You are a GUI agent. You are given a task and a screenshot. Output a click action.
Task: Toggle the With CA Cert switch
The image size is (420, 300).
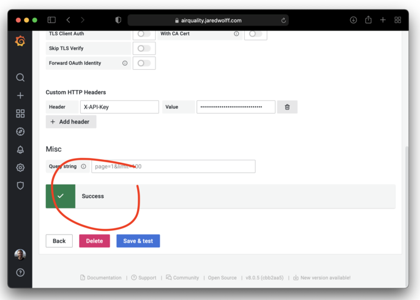(x=255, y=34)
